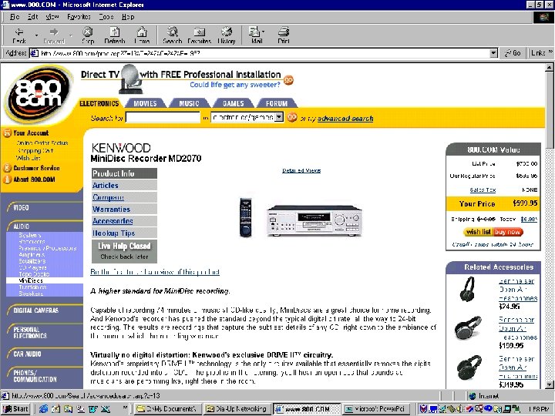Click the Detailed Views link
This screenshot has height=416, width=555.
point(301,170)
